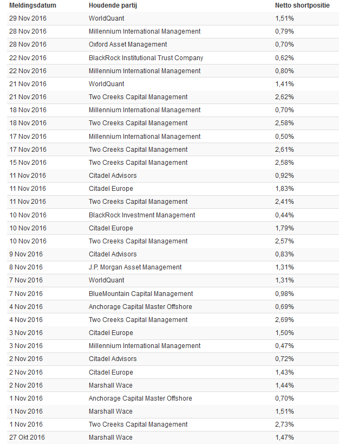Select the date 27 Okt 2016
The width and height of the screenshot is (339, 444).
tap(27, 438)
